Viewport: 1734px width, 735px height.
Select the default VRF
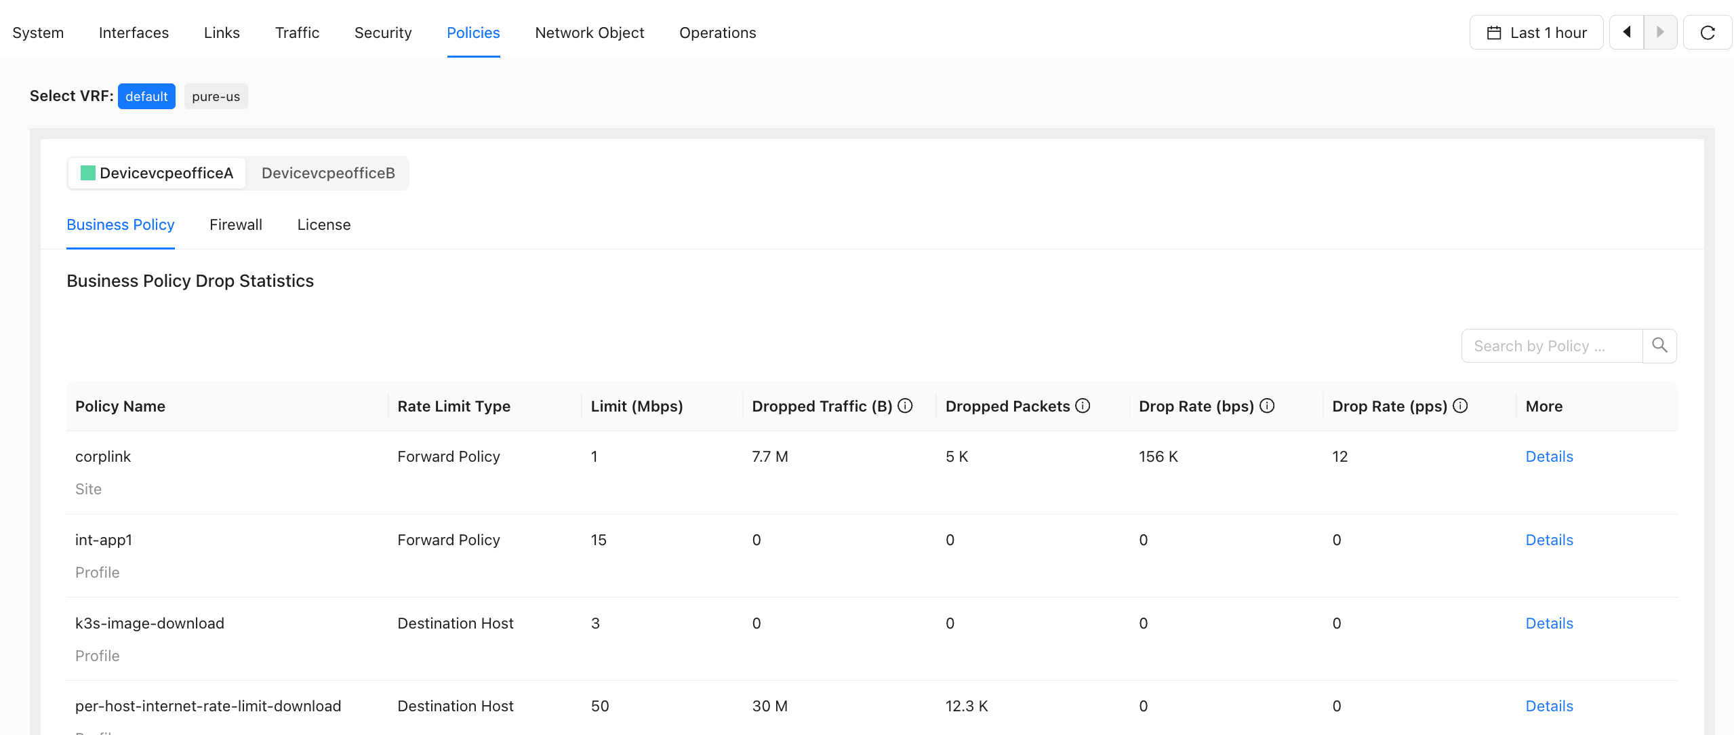pos(146,96)
